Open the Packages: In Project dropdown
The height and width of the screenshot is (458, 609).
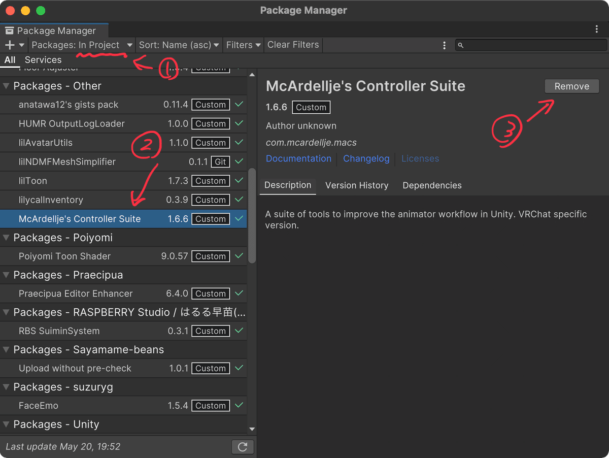point(82,45)
